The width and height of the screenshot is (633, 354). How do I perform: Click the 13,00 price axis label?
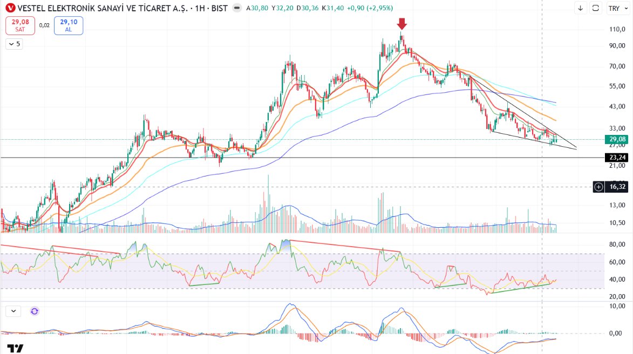coord(617,205)
